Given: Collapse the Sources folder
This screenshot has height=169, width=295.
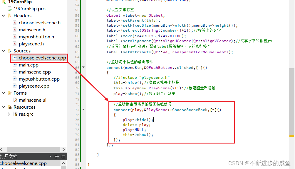Looking at the screenshot, I should (4, 51).
